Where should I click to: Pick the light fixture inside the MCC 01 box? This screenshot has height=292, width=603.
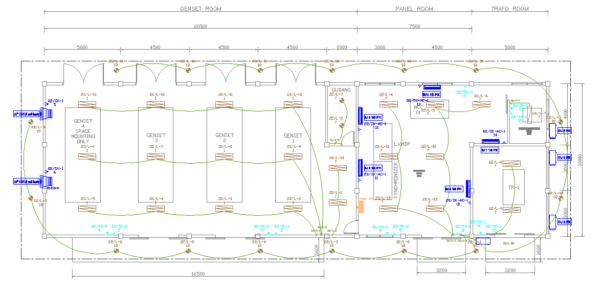click(x=429, y=104)
